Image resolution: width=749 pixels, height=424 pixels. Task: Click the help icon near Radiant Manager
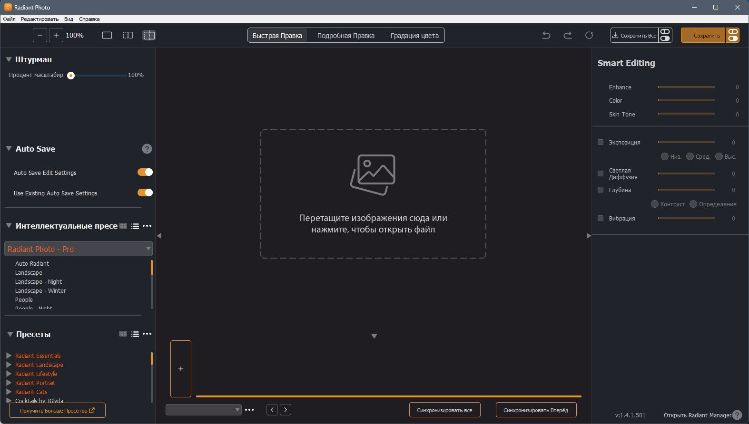(x=737, y=415)
